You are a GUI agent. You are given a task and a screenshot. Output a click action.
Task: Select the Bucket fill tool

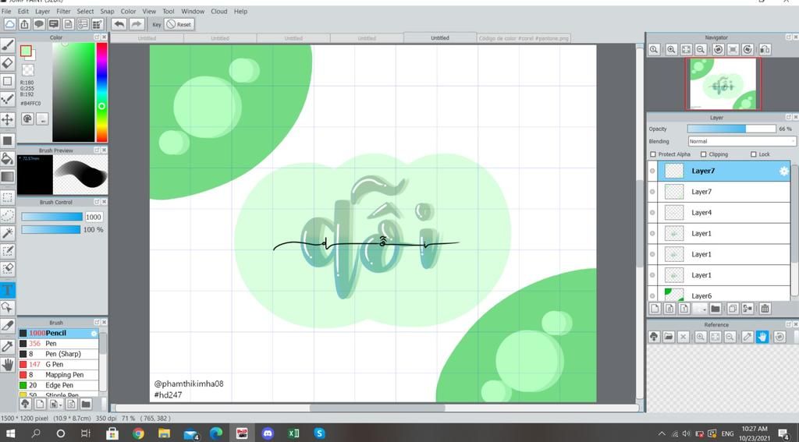pyautogui.click(x=7, y=158)
